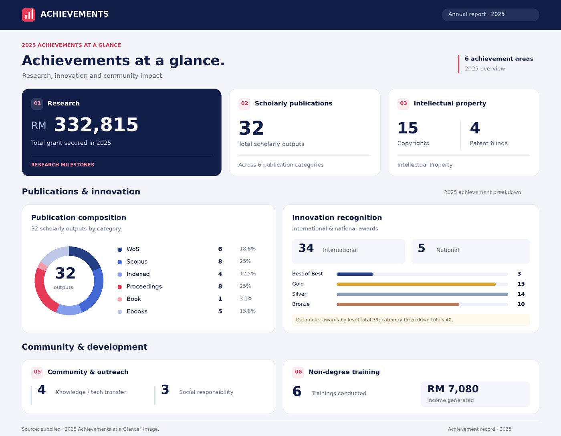The image size is (561, 436).
Task: Click the Best of Best progress bar
Action: pos(422,274)
